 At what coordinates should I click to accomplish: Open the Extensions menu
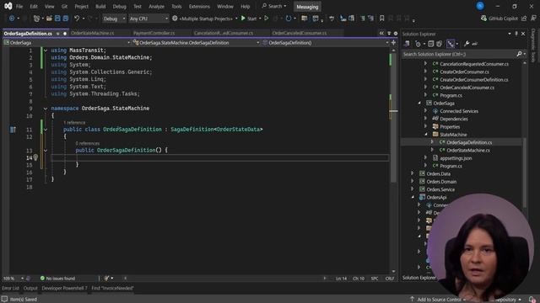click(x=199, y=7)
